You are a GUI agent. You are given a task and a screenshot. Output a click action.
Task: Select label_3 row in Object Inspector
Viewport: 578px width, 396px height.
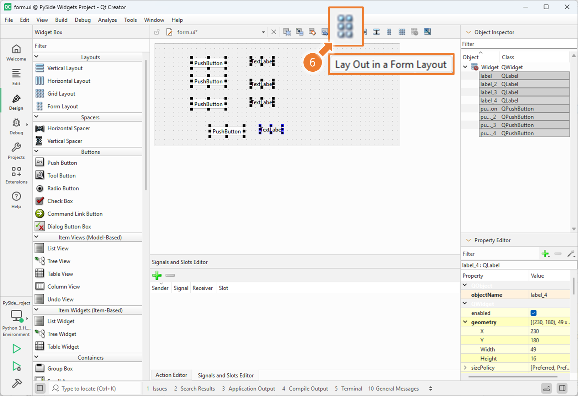point(524,92)
